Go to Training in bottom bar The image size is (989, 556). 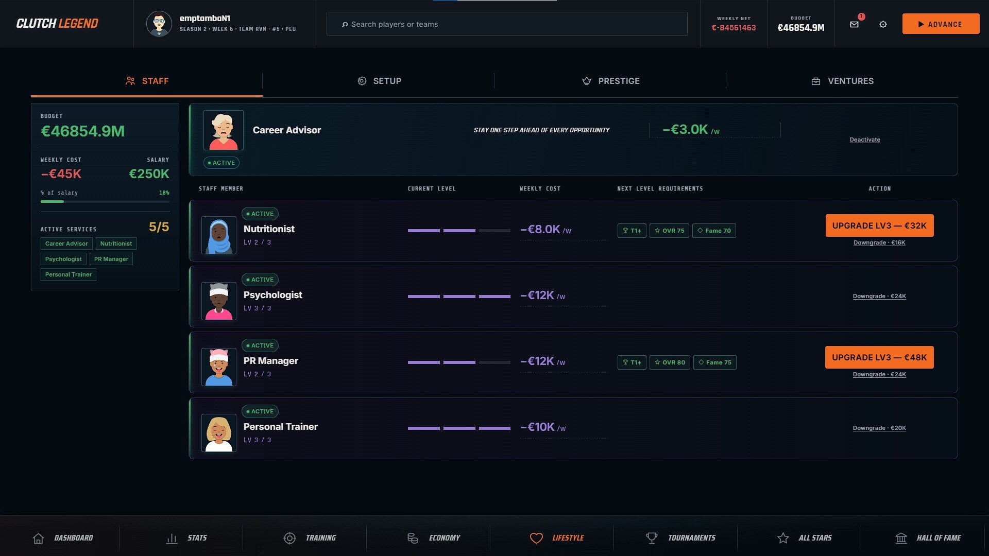pyautogui.click(x=310, y=538)
